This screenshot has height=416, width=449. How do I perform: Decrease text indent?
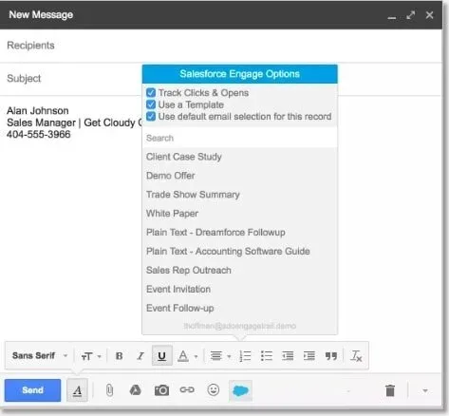288,356
